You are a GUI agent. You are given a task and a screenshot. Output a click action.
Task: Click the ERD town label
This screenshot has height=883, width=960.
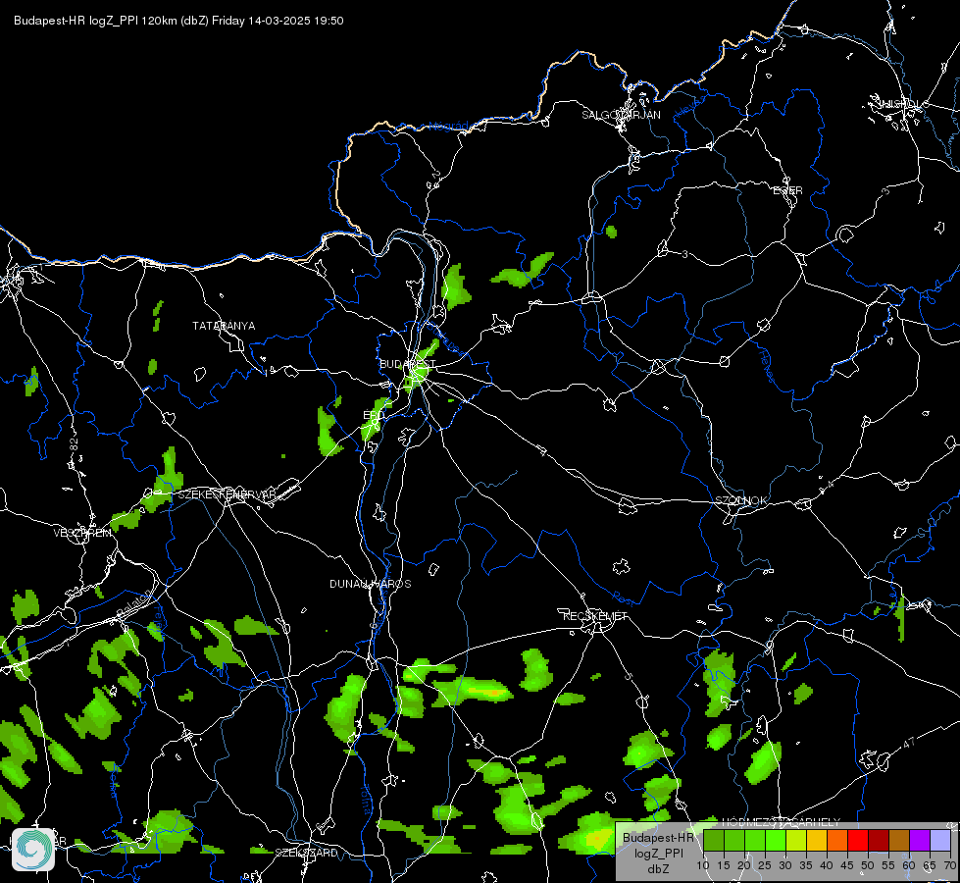[x=374, y=415]
